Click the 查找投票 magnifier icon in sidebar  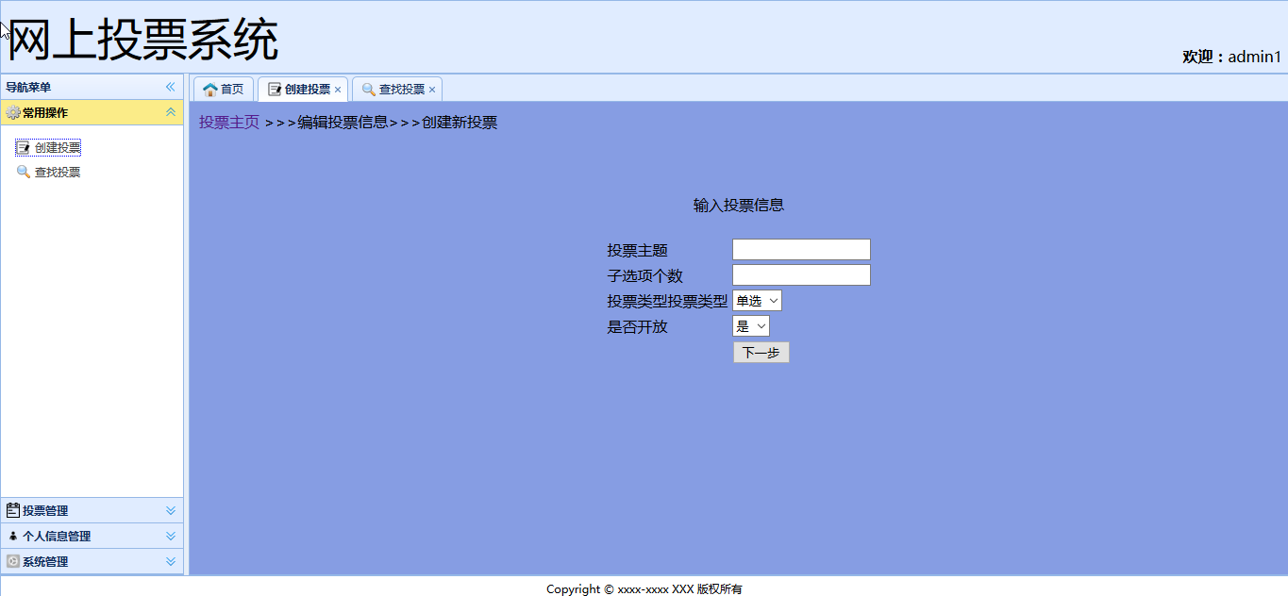point(24,172)
